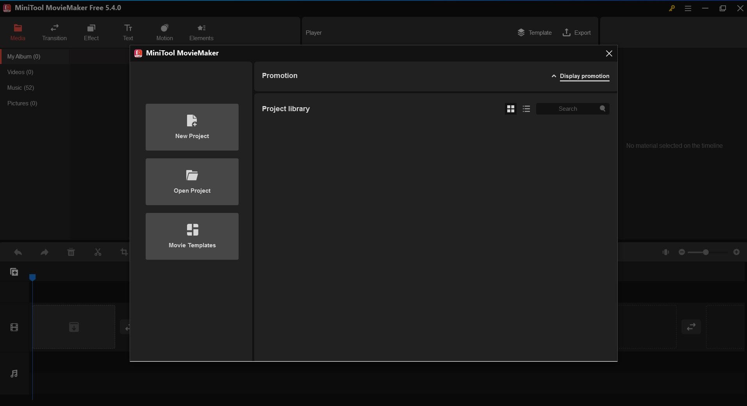Click 'No material selected on the timeline' text

pos(674,145)
